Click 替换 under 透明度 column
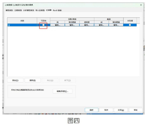The image size is (148, 125). point(87,25)
